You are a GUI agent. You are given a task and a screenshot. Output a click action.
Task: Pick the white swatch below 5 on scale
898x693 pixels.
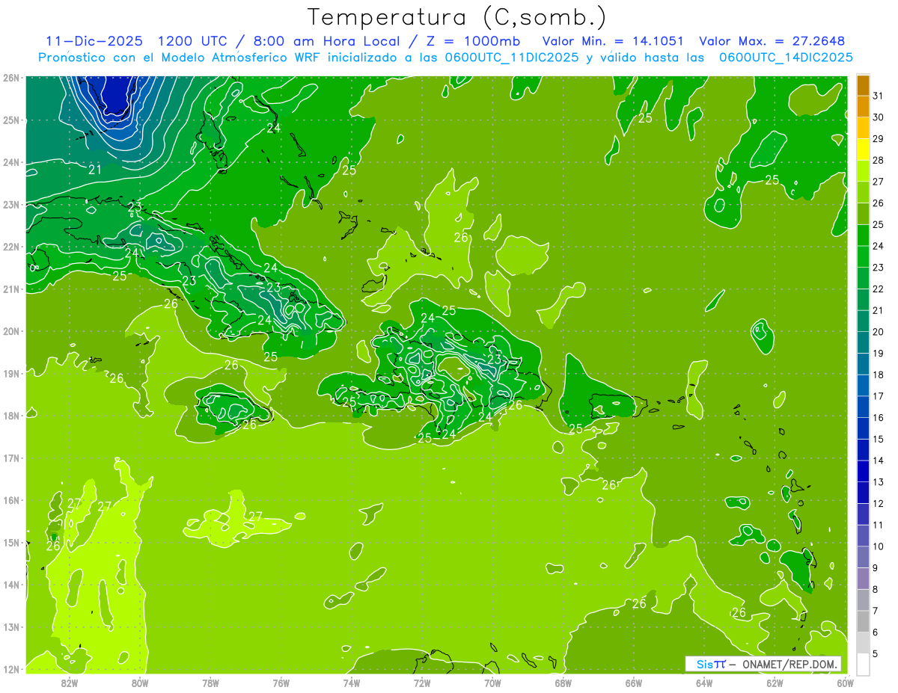863,664
